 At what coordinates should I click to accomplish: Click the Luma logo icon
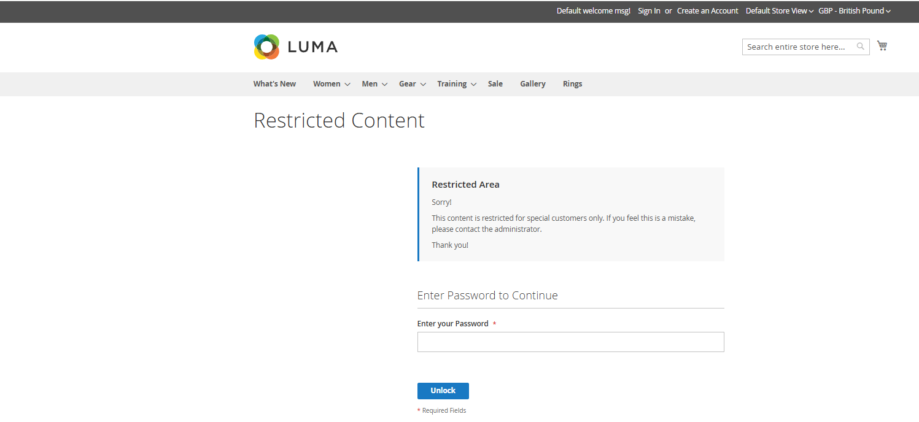click(x=266, y=47)
